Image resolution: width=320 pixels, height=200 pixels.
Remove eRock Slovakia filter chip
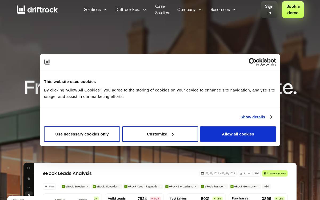coord(119,186)
